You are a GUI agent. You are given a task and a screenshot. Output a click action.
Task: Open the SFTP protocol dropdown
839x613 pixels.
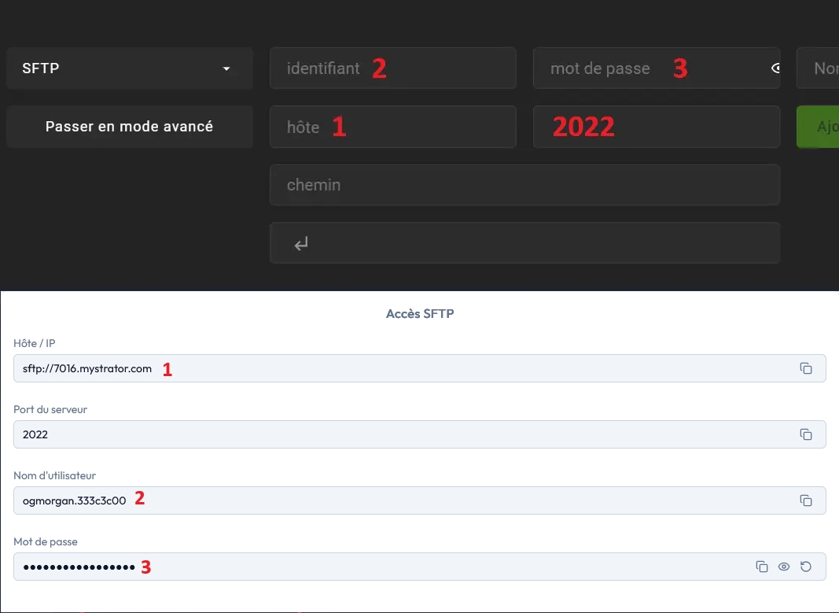129,68
